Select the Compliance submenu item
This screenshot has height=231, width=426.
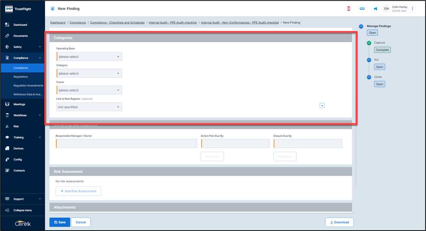[x=23, y=68]
